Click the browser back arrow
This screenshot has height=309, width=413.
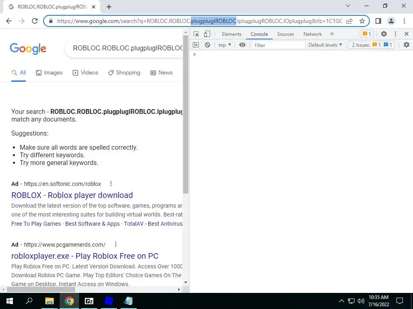coord(9,21)
